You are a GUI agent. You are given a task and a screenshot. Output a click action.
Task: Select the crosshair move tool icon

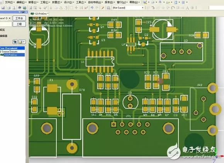(x=76, y=8)
